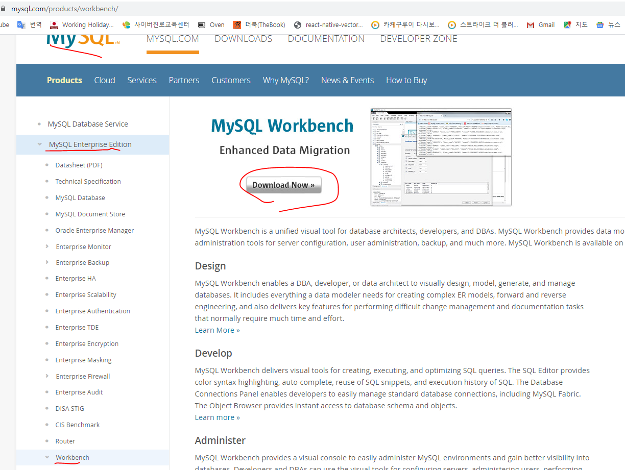Click the Administer section heading
This screenshot has width=625, height=470.
pyautogui.click(x=220, y=440)
